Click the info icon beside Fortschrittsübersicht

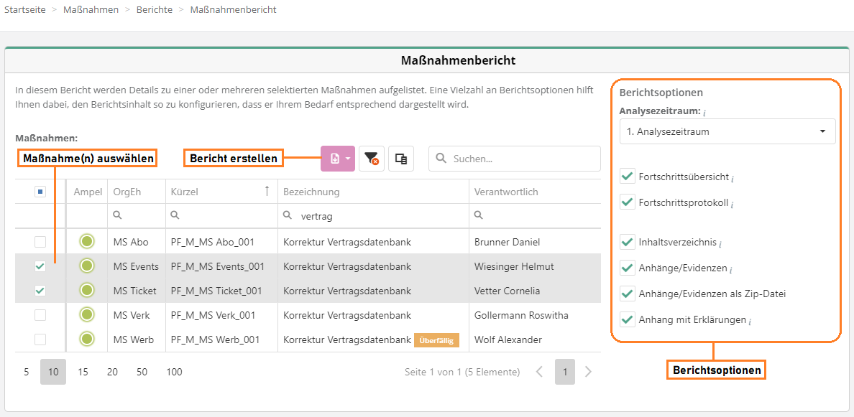point(733,178)
